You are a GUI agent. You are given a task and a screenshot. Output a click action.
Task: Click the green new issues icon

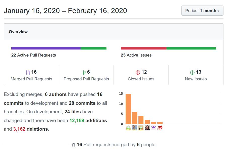[192, 72]
